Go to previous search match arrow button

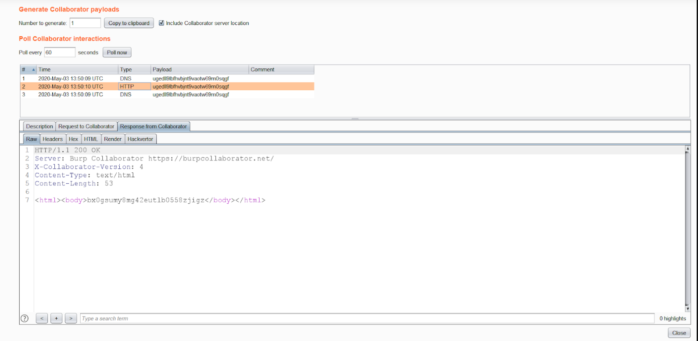click(x=42, y=319)
